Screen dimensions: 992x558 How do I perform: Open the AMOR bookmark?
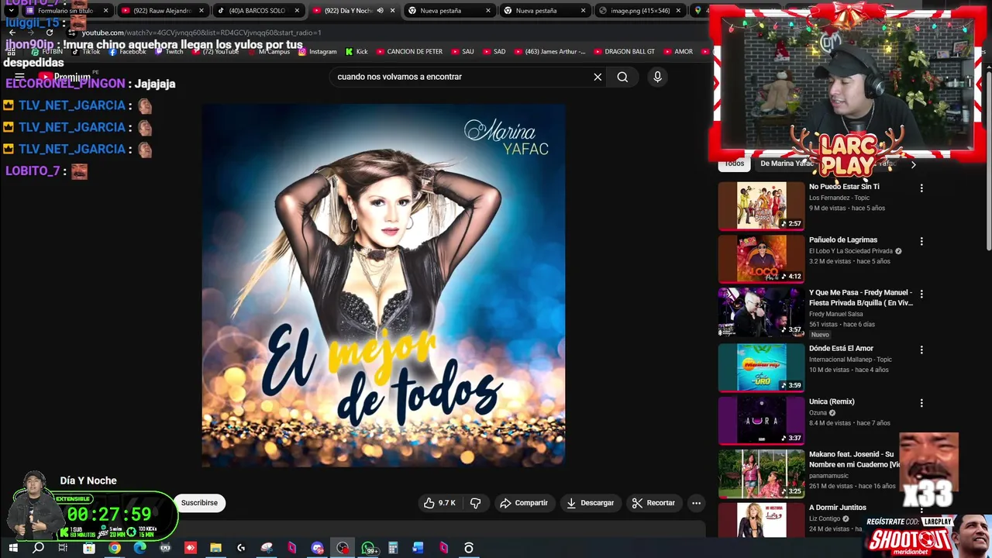[678, 52]
